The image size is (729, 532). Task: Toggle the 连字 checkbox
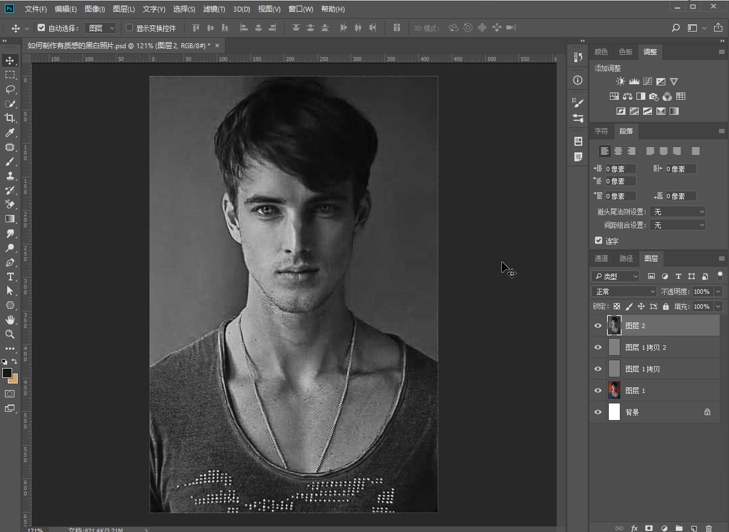click(x=598, y=241)
